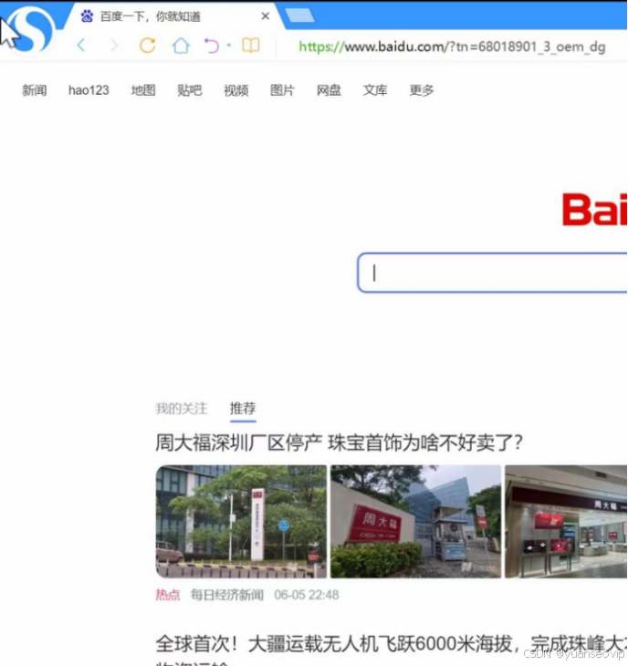Open the bookmarks book icon

point(251,45)
